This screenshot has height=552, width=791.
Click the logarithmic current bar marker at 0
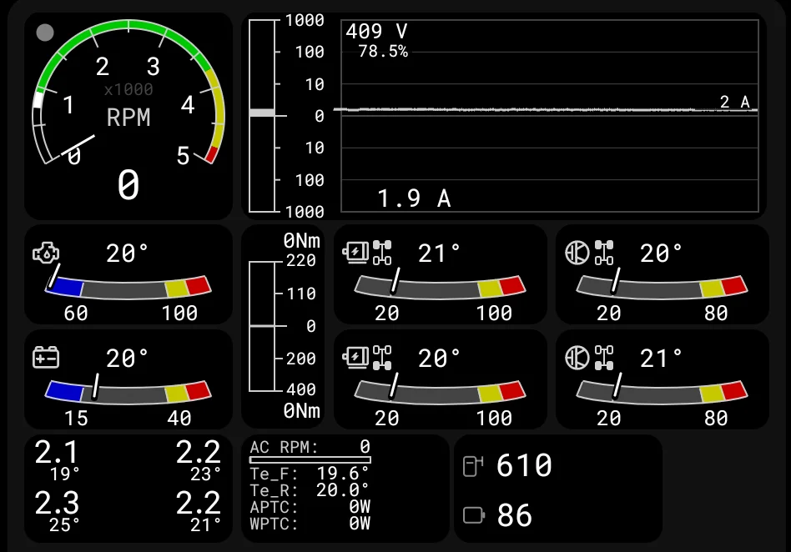point(262,113)
